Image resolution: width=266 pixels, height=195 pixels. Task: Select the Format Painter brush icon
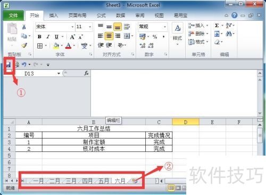coord(24,46)
